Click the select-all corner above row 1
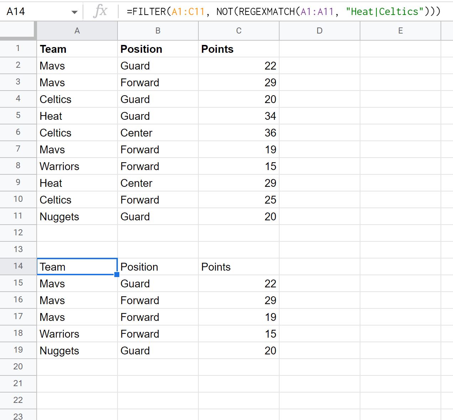Viewport: 453px width, 420px height. [18, 31]
